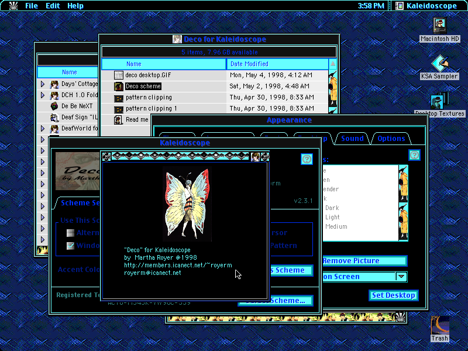Screen dimensions: 468x351
Task: Expand the Days' Cottage folder triangle
Action: 42,84
